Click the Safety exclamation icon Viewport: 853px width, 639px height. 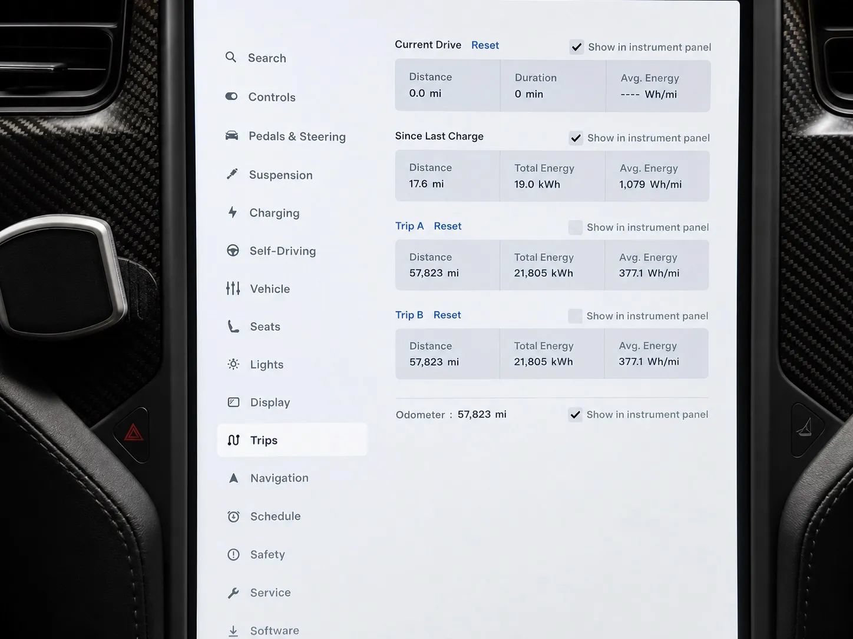pos(233,554)
